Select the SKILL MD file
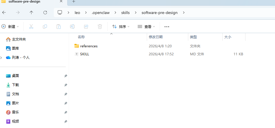Screen dimensions: 275x128 pyautogui.click(x=84, y=54)
